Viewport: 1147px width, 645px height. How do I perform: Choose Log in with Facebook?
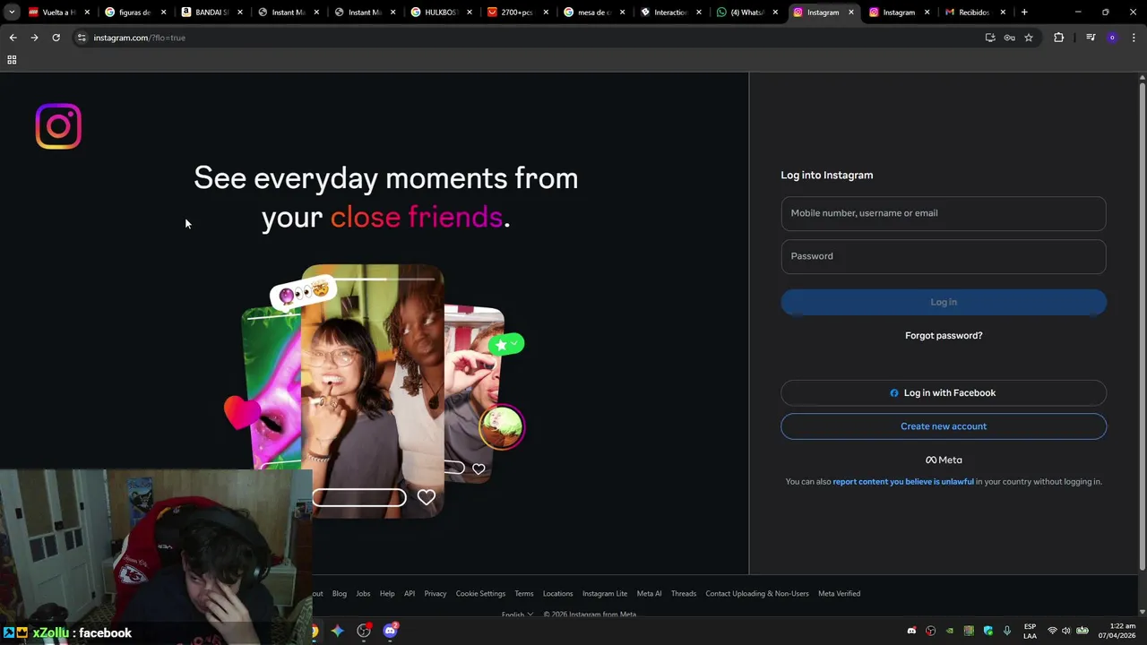944,393
